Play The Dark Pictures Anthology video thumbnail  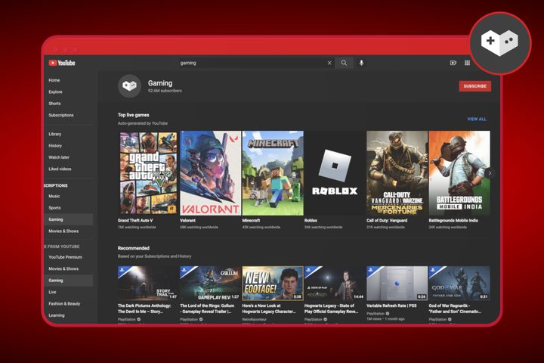[148, 283]
